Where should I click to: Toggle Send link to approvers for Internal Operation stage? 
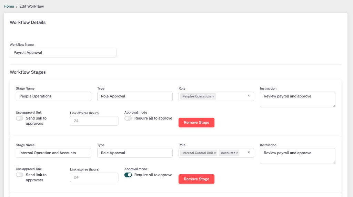(20, 175)
